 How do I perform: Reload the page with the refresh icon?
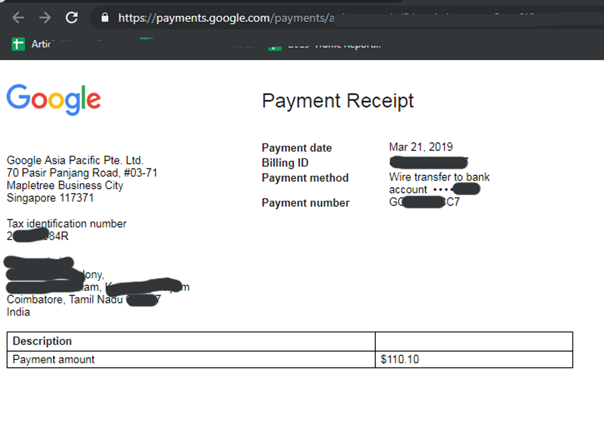(72, 17)
